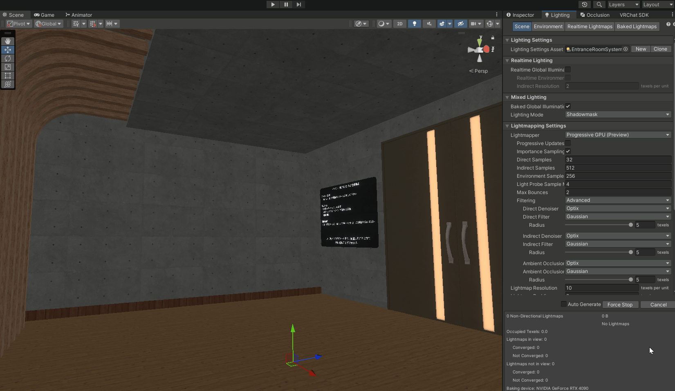
Task: Toggle scene lighting bulb icon
Action: coord(414,24)
